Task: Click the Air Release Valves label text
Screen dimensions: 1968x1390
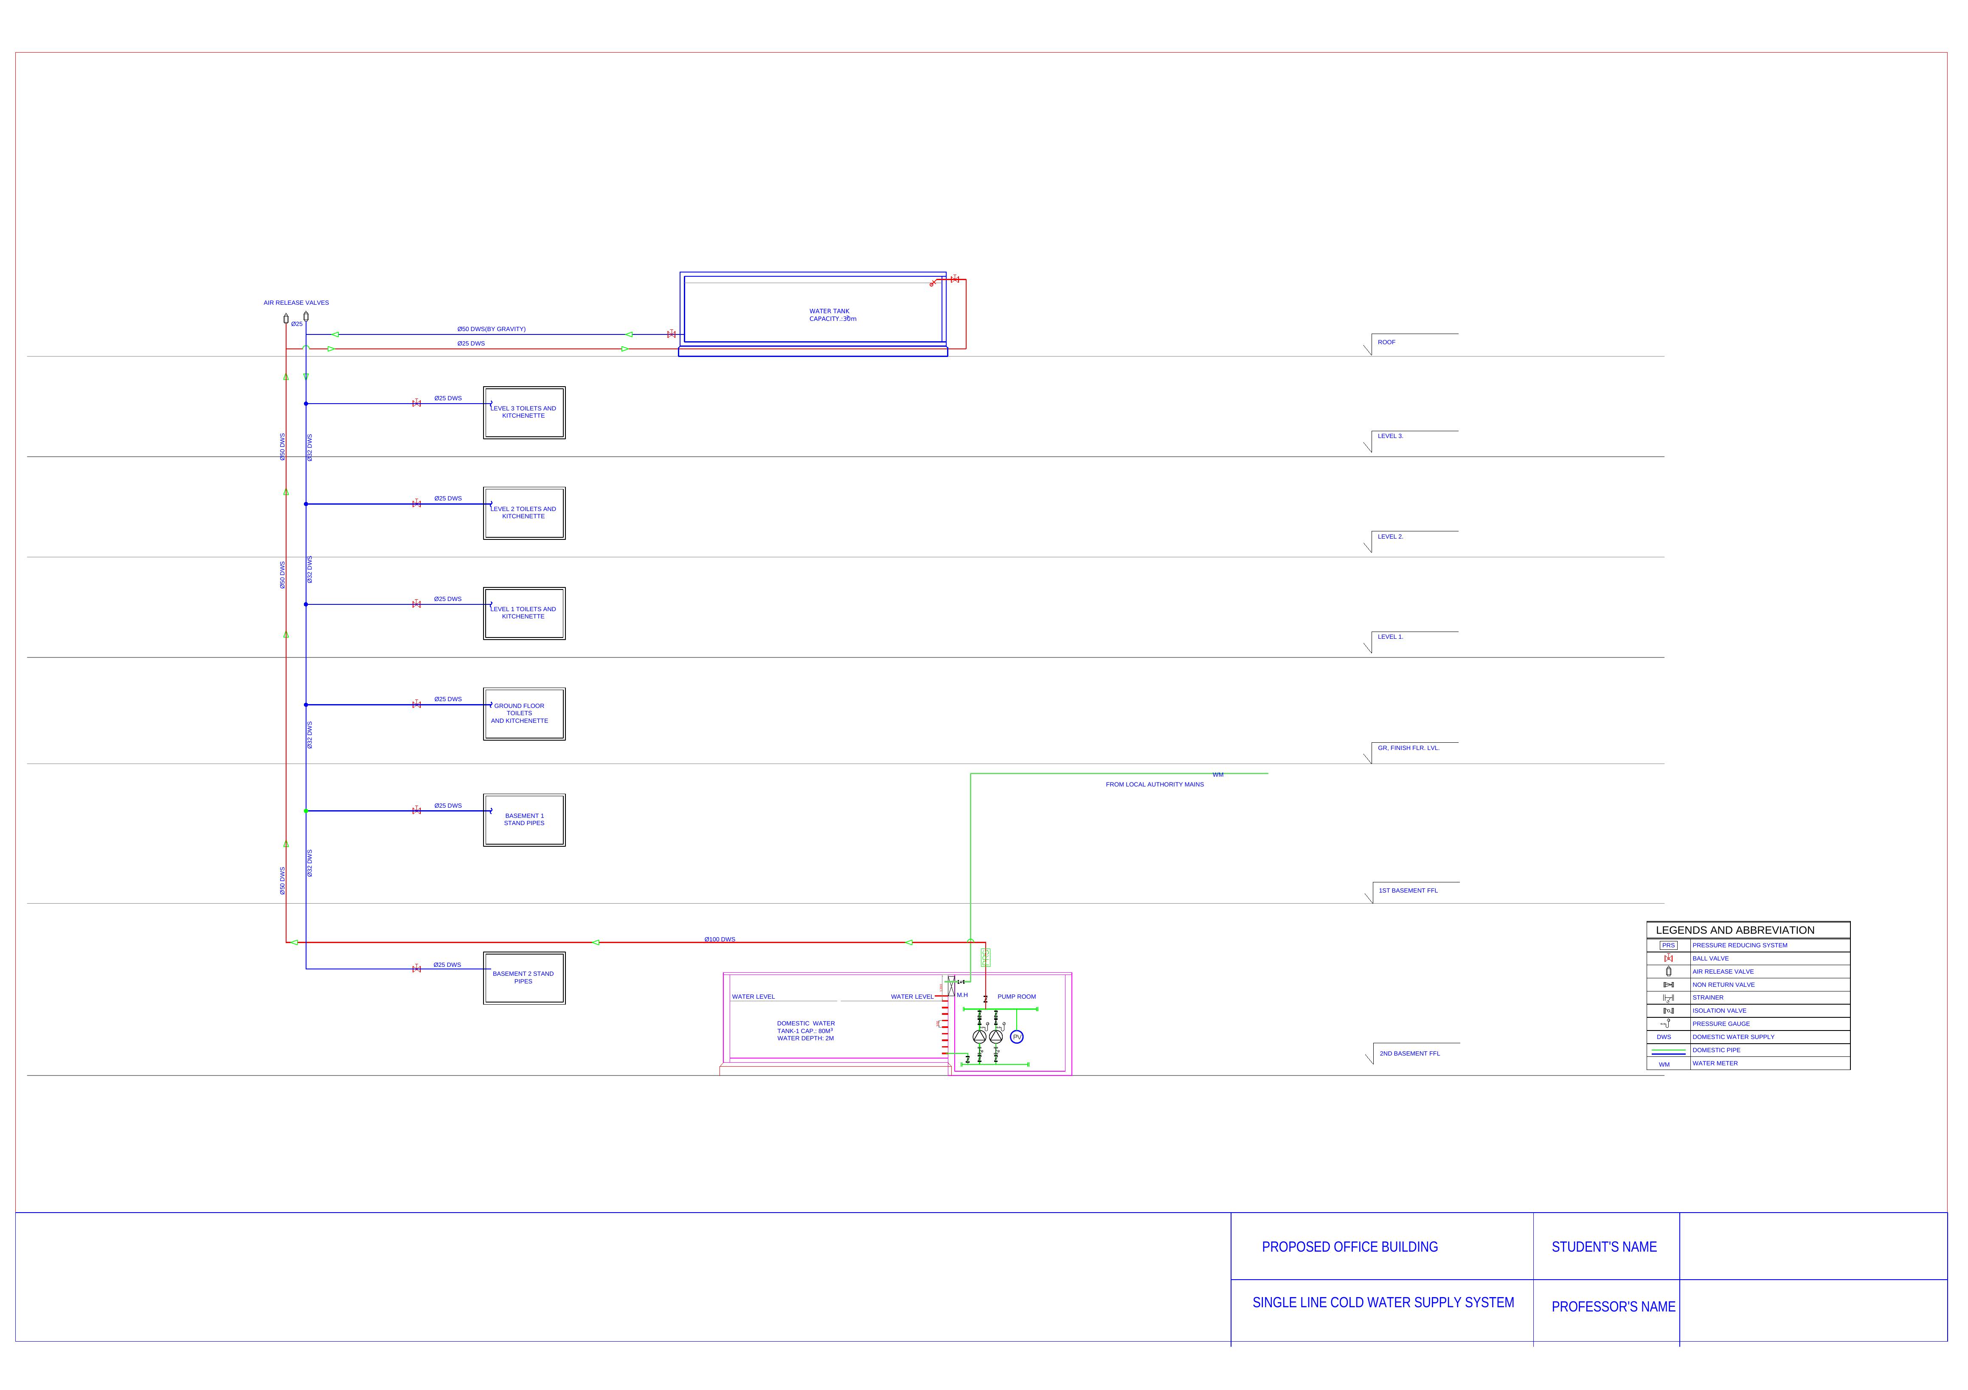Action: (296, 303)
